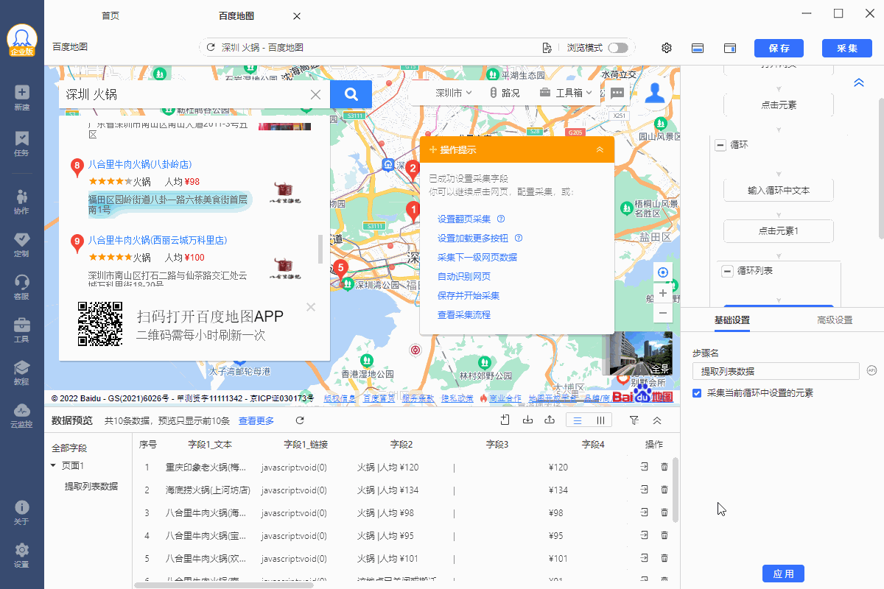Open the 工具 sidebar icon
Screen dimensions: 884x589
pos(21,330)
